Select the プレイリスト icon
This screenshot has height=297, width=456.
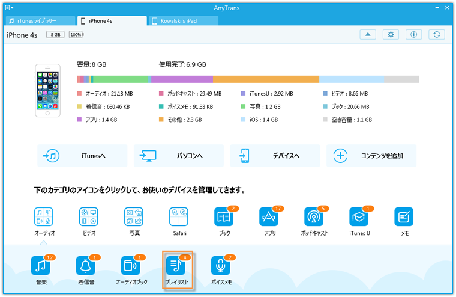(x=176, y=266)
